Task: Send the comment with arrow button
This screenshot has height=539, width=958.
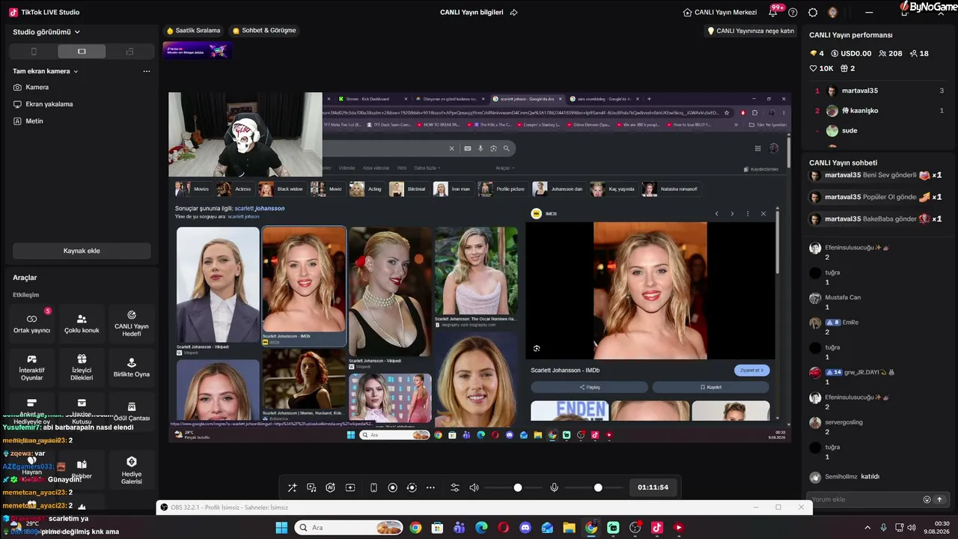Action: coord(939,499)
